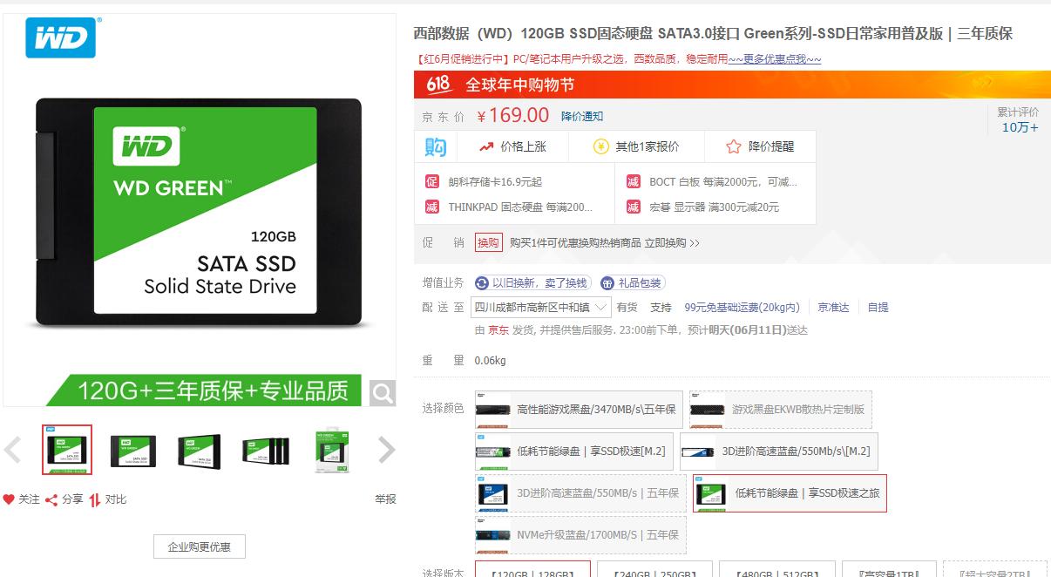Viewport: 1051px width, 577px height.
Task: Select the 【240GB|250GB】 capacity tab
Action: (x=654, y=574)
